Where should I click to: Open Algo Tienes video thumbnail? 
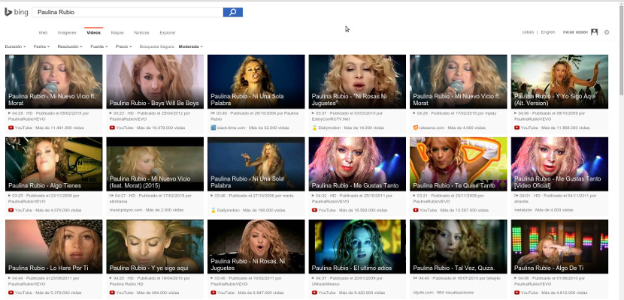[53, 164]
